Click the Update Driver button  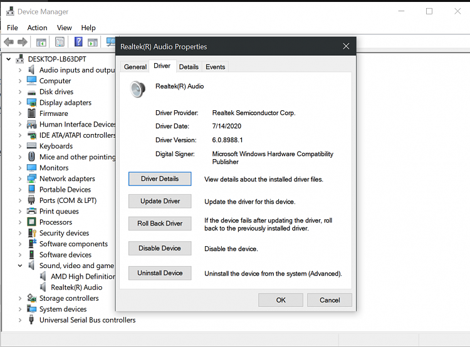click(160, 201)
